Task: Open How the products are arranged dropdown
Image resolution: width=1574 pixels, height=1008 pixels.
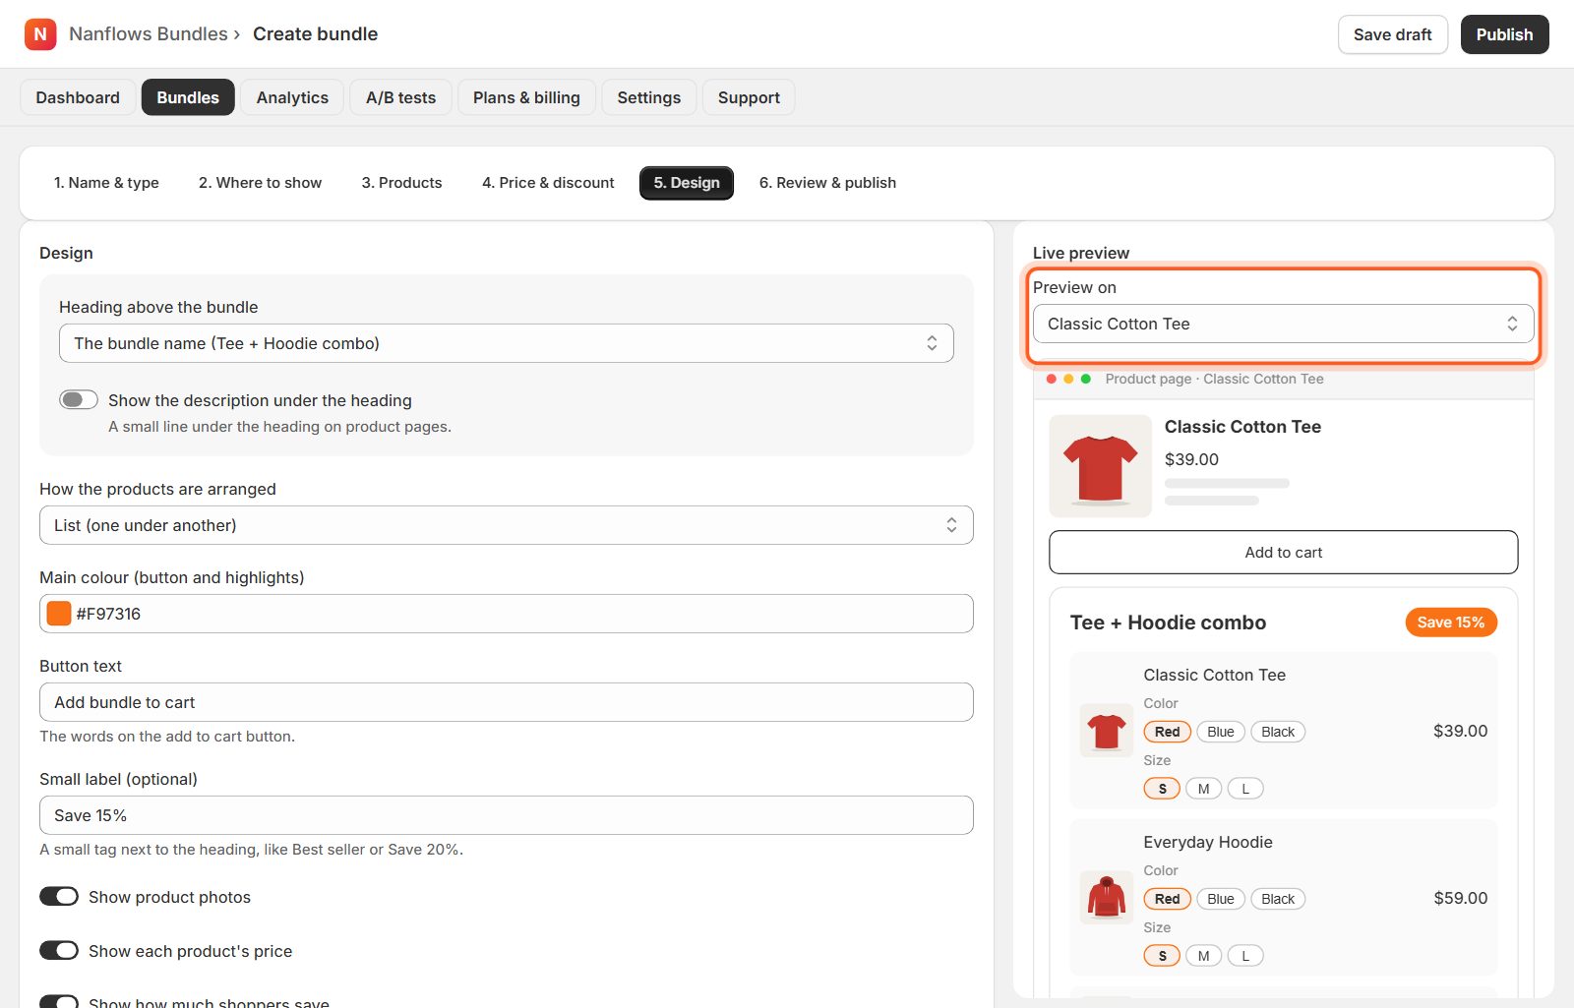Action: (507, 525)
